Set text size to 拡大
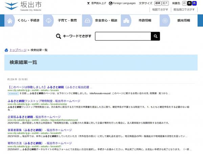203x154 pixels. click(165, 3)
